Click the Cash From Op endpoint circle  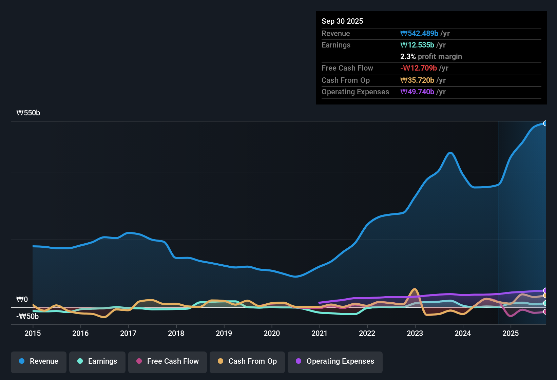[x=545, y=296]
